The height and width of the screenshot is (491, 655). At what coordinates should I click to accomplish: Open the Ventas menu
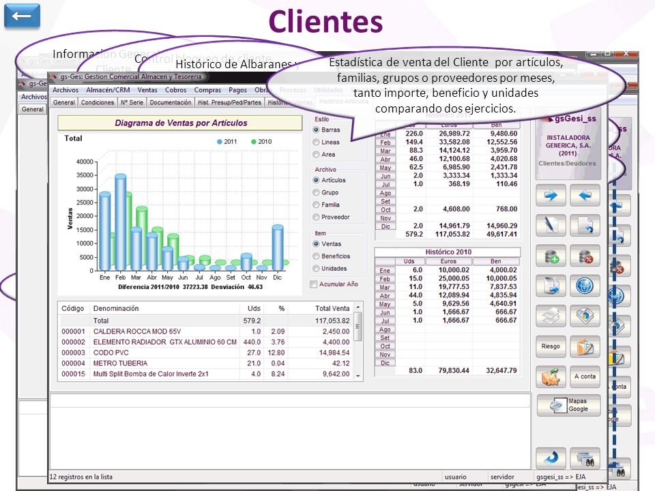(x=147, y=90)
